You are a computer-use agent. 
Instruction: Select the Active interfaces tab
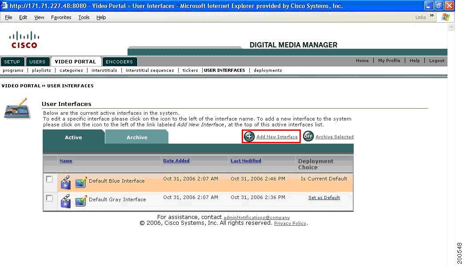point(73,137)
